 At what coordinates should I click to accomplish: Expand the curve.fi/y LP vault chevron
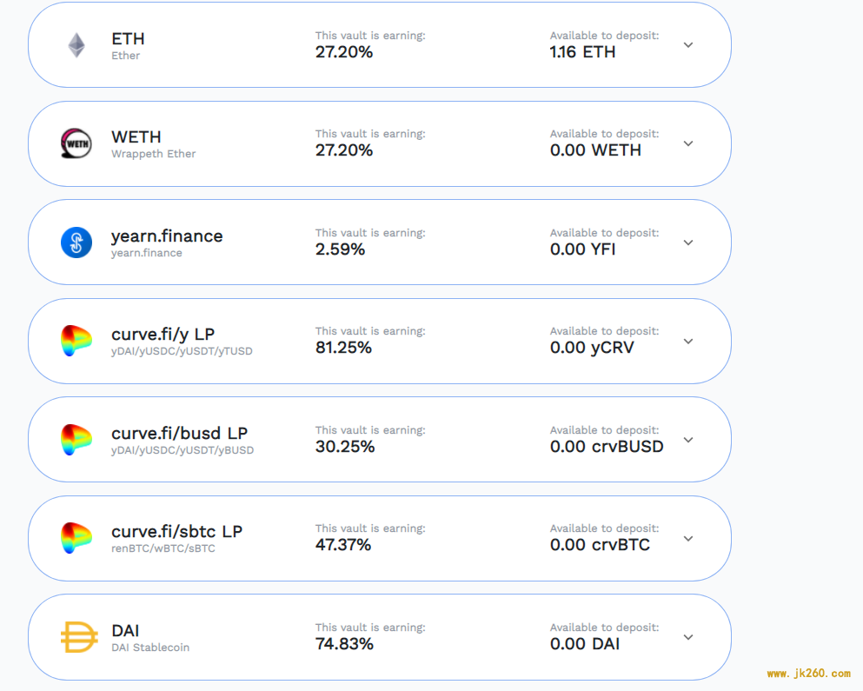[688, 342]
